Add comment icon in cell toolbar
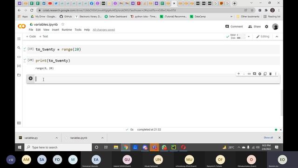 point(255,74)
